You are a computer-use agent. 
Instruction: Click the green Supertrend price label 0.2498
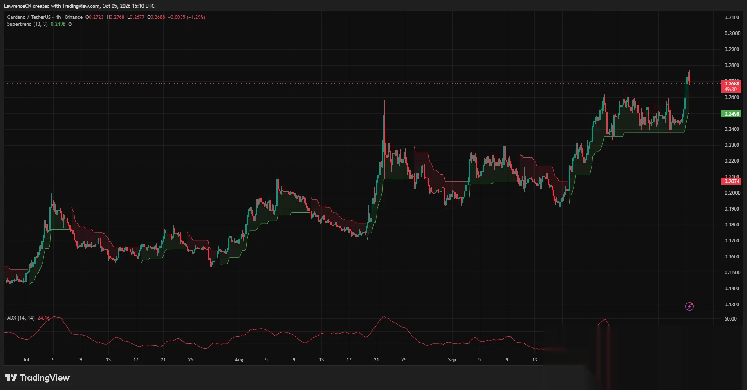(731, 114)
